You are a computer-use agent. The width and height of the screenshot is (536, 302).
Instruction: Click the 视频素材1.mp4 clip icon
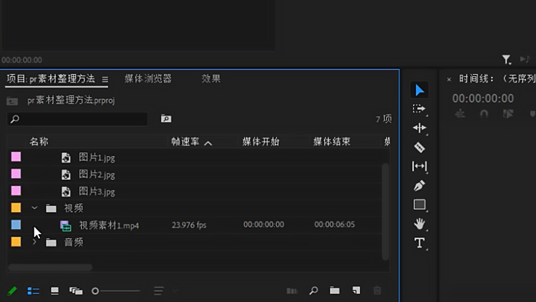coord(66,226)
